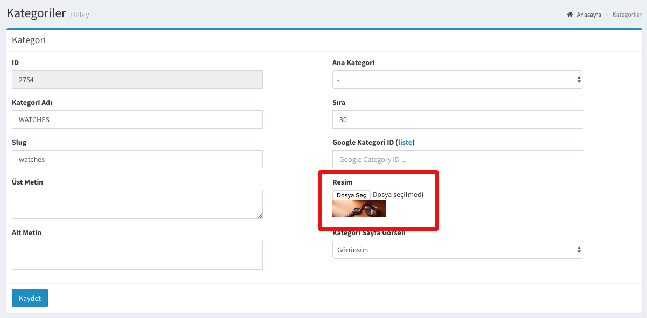This screenshot has width=647, height=318.
Task: Click the Kategoriler breadcrumb item
Action: pos(627,15)
